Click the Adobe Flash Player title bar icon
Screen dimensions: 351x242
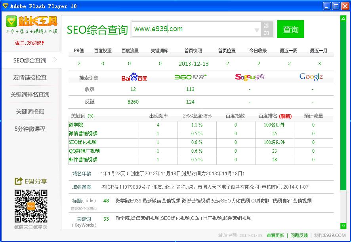[x=5, y=6]
